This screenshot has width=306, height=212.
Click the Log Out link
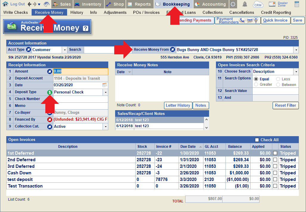pos(18,4)
